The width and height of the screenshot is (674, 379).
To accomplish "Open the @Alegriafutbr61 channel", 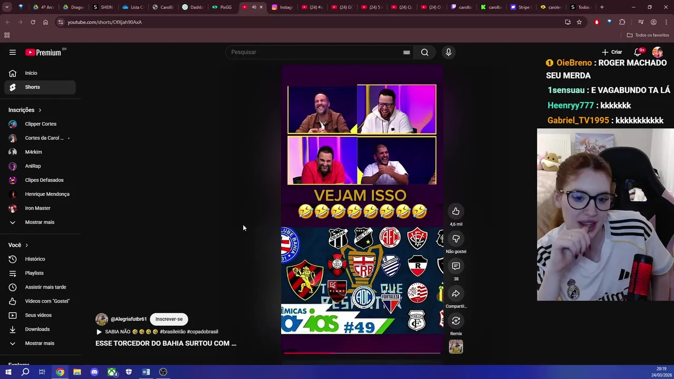I will 128,319.
